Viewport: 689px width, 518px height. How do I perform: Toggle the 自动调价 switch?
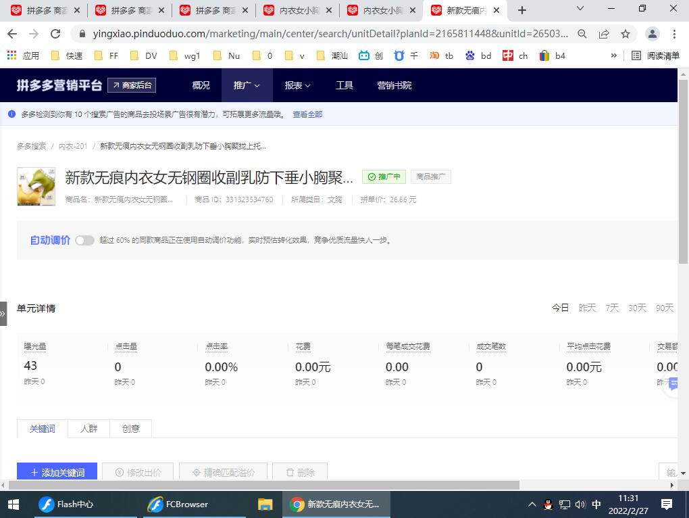(x=85, y=240)
